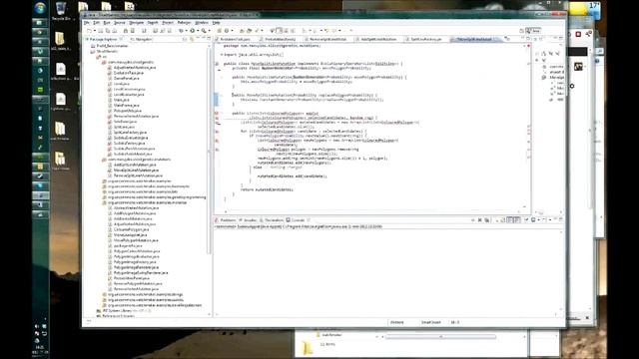The height and width of the screenshot is (359, 639).
Task: Click the Sort icon in Outline view
Action: [x=543, y=53]
